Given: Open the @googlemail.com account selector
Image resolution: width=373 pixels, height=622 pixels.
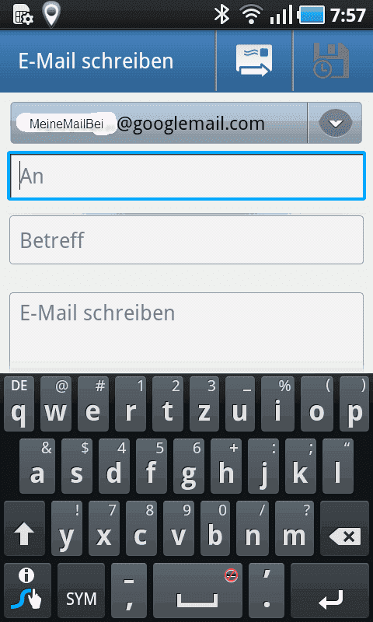Looking at the screenshot, I should [x=159, y=123].
